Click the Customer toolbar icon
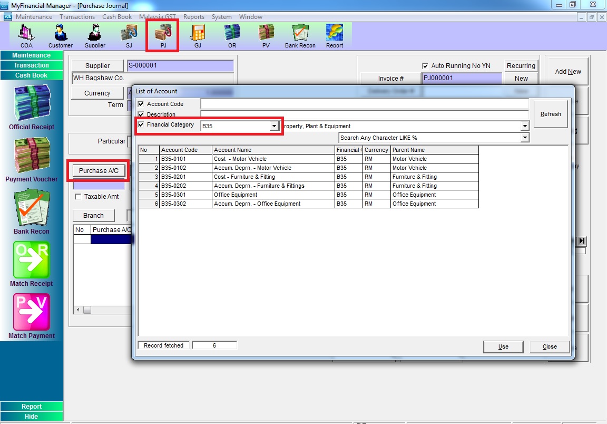Viewport: 607px width, 424px height. click(x=61, y=35)
